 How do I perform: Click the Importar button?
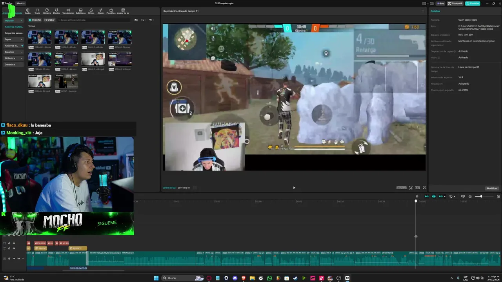(x=35, y=20)
